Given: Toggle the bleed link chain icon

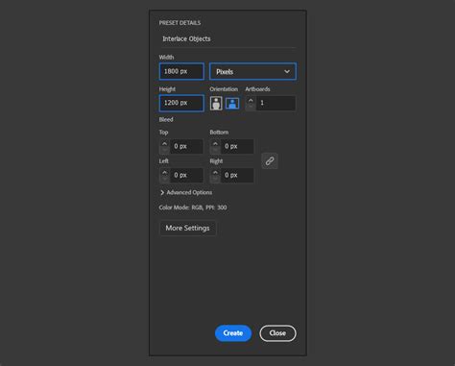Looking at the screenshot, I should 270,160.
